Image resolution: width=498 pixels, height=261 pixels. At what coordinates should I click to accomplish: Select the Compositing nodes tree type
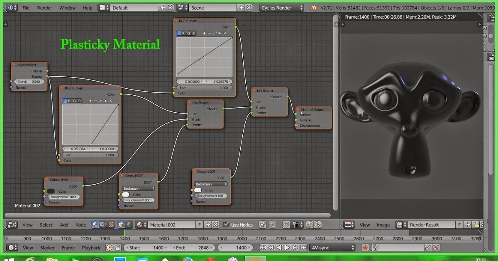pos(103,225)
